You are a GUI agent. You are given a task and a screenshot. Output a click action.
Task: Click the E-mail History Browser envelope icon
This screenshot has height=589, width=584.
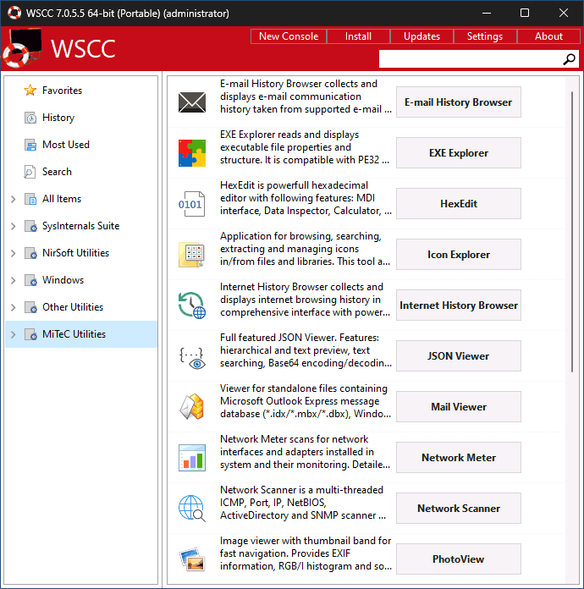pyautogui.click(x=191, y=102)
